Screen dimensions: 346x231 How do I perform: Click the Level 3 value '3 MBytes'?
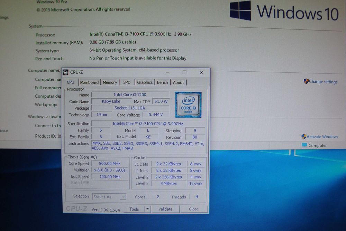[x=169, y=184]
